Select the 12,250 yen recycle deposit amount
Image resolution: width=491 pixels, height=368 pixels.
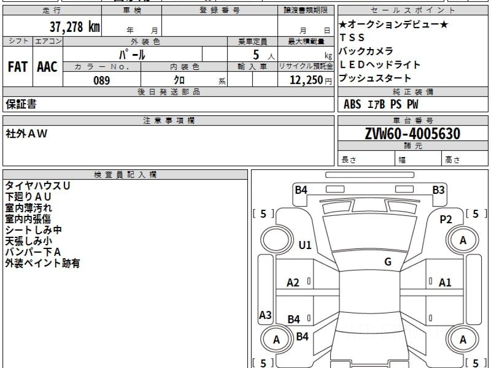click(x=306, y=80)
